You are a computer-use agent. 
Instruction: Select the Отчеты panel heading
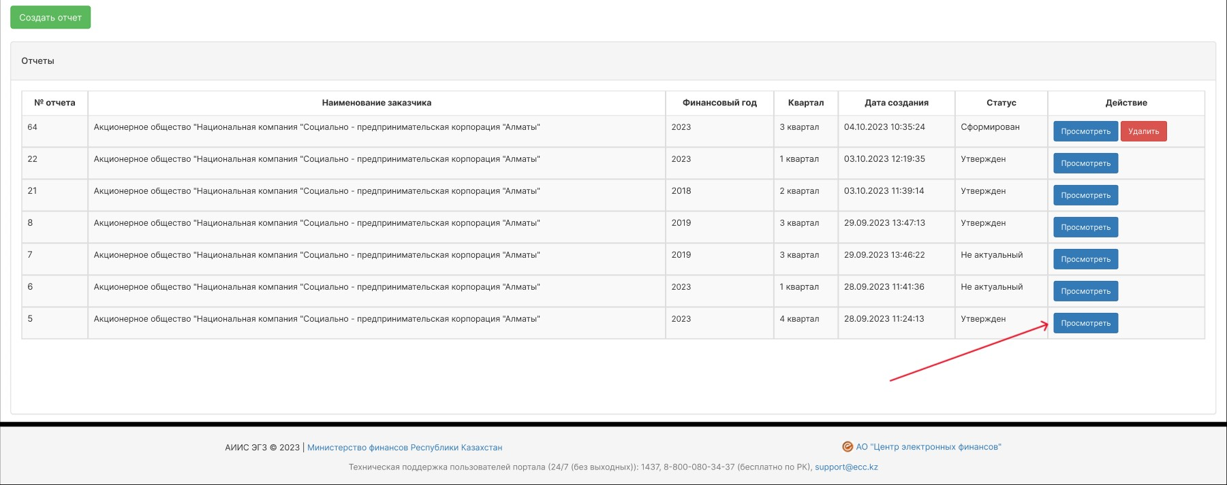click(x=37, y=61)
